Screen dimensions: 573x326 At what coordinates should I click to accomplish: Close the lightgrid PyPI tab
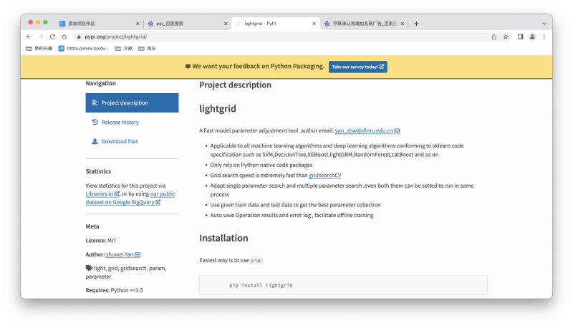pos(314,24)
